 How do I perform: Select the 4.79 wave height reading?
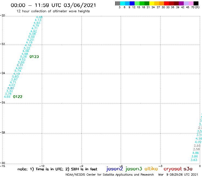[36, 26]
